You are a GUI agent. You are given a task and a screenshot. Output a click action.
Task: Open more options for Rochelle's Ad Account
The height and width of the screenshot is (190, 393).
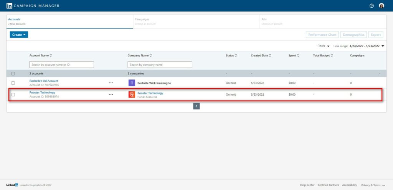[111, 83]
